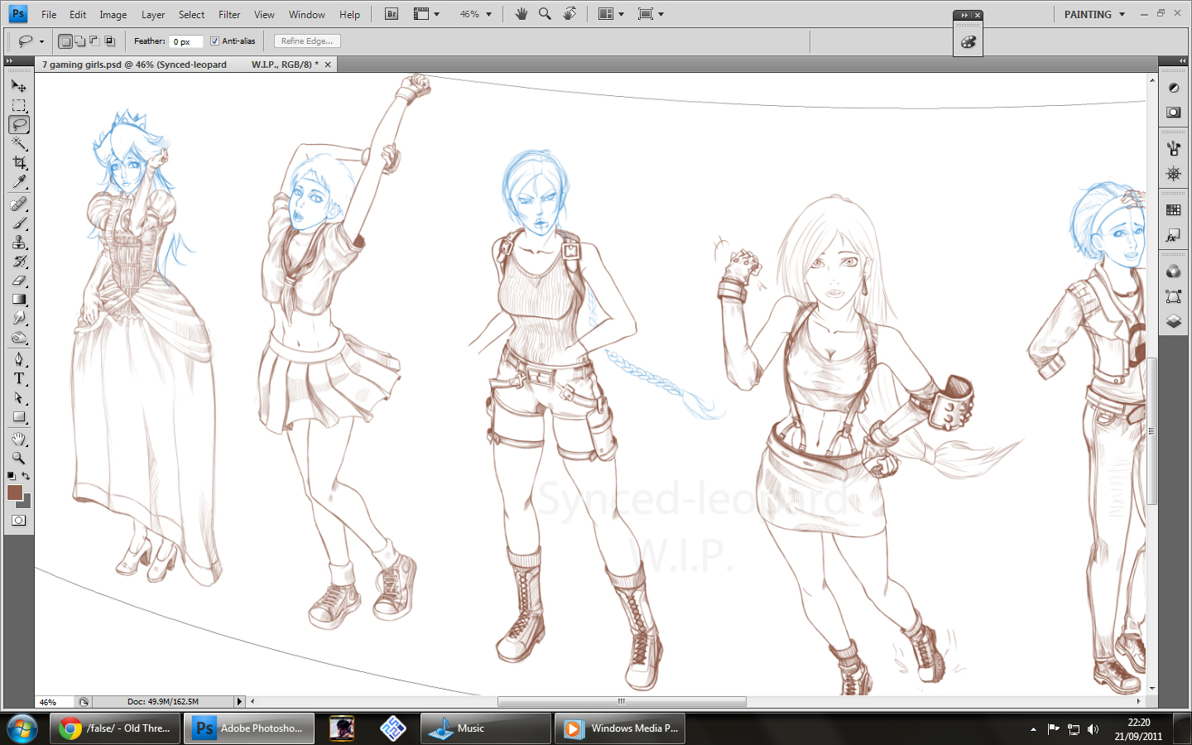Select the Type tool
Screen dimensions: 1192x745
pyautogui.click(x=18, y=379)
